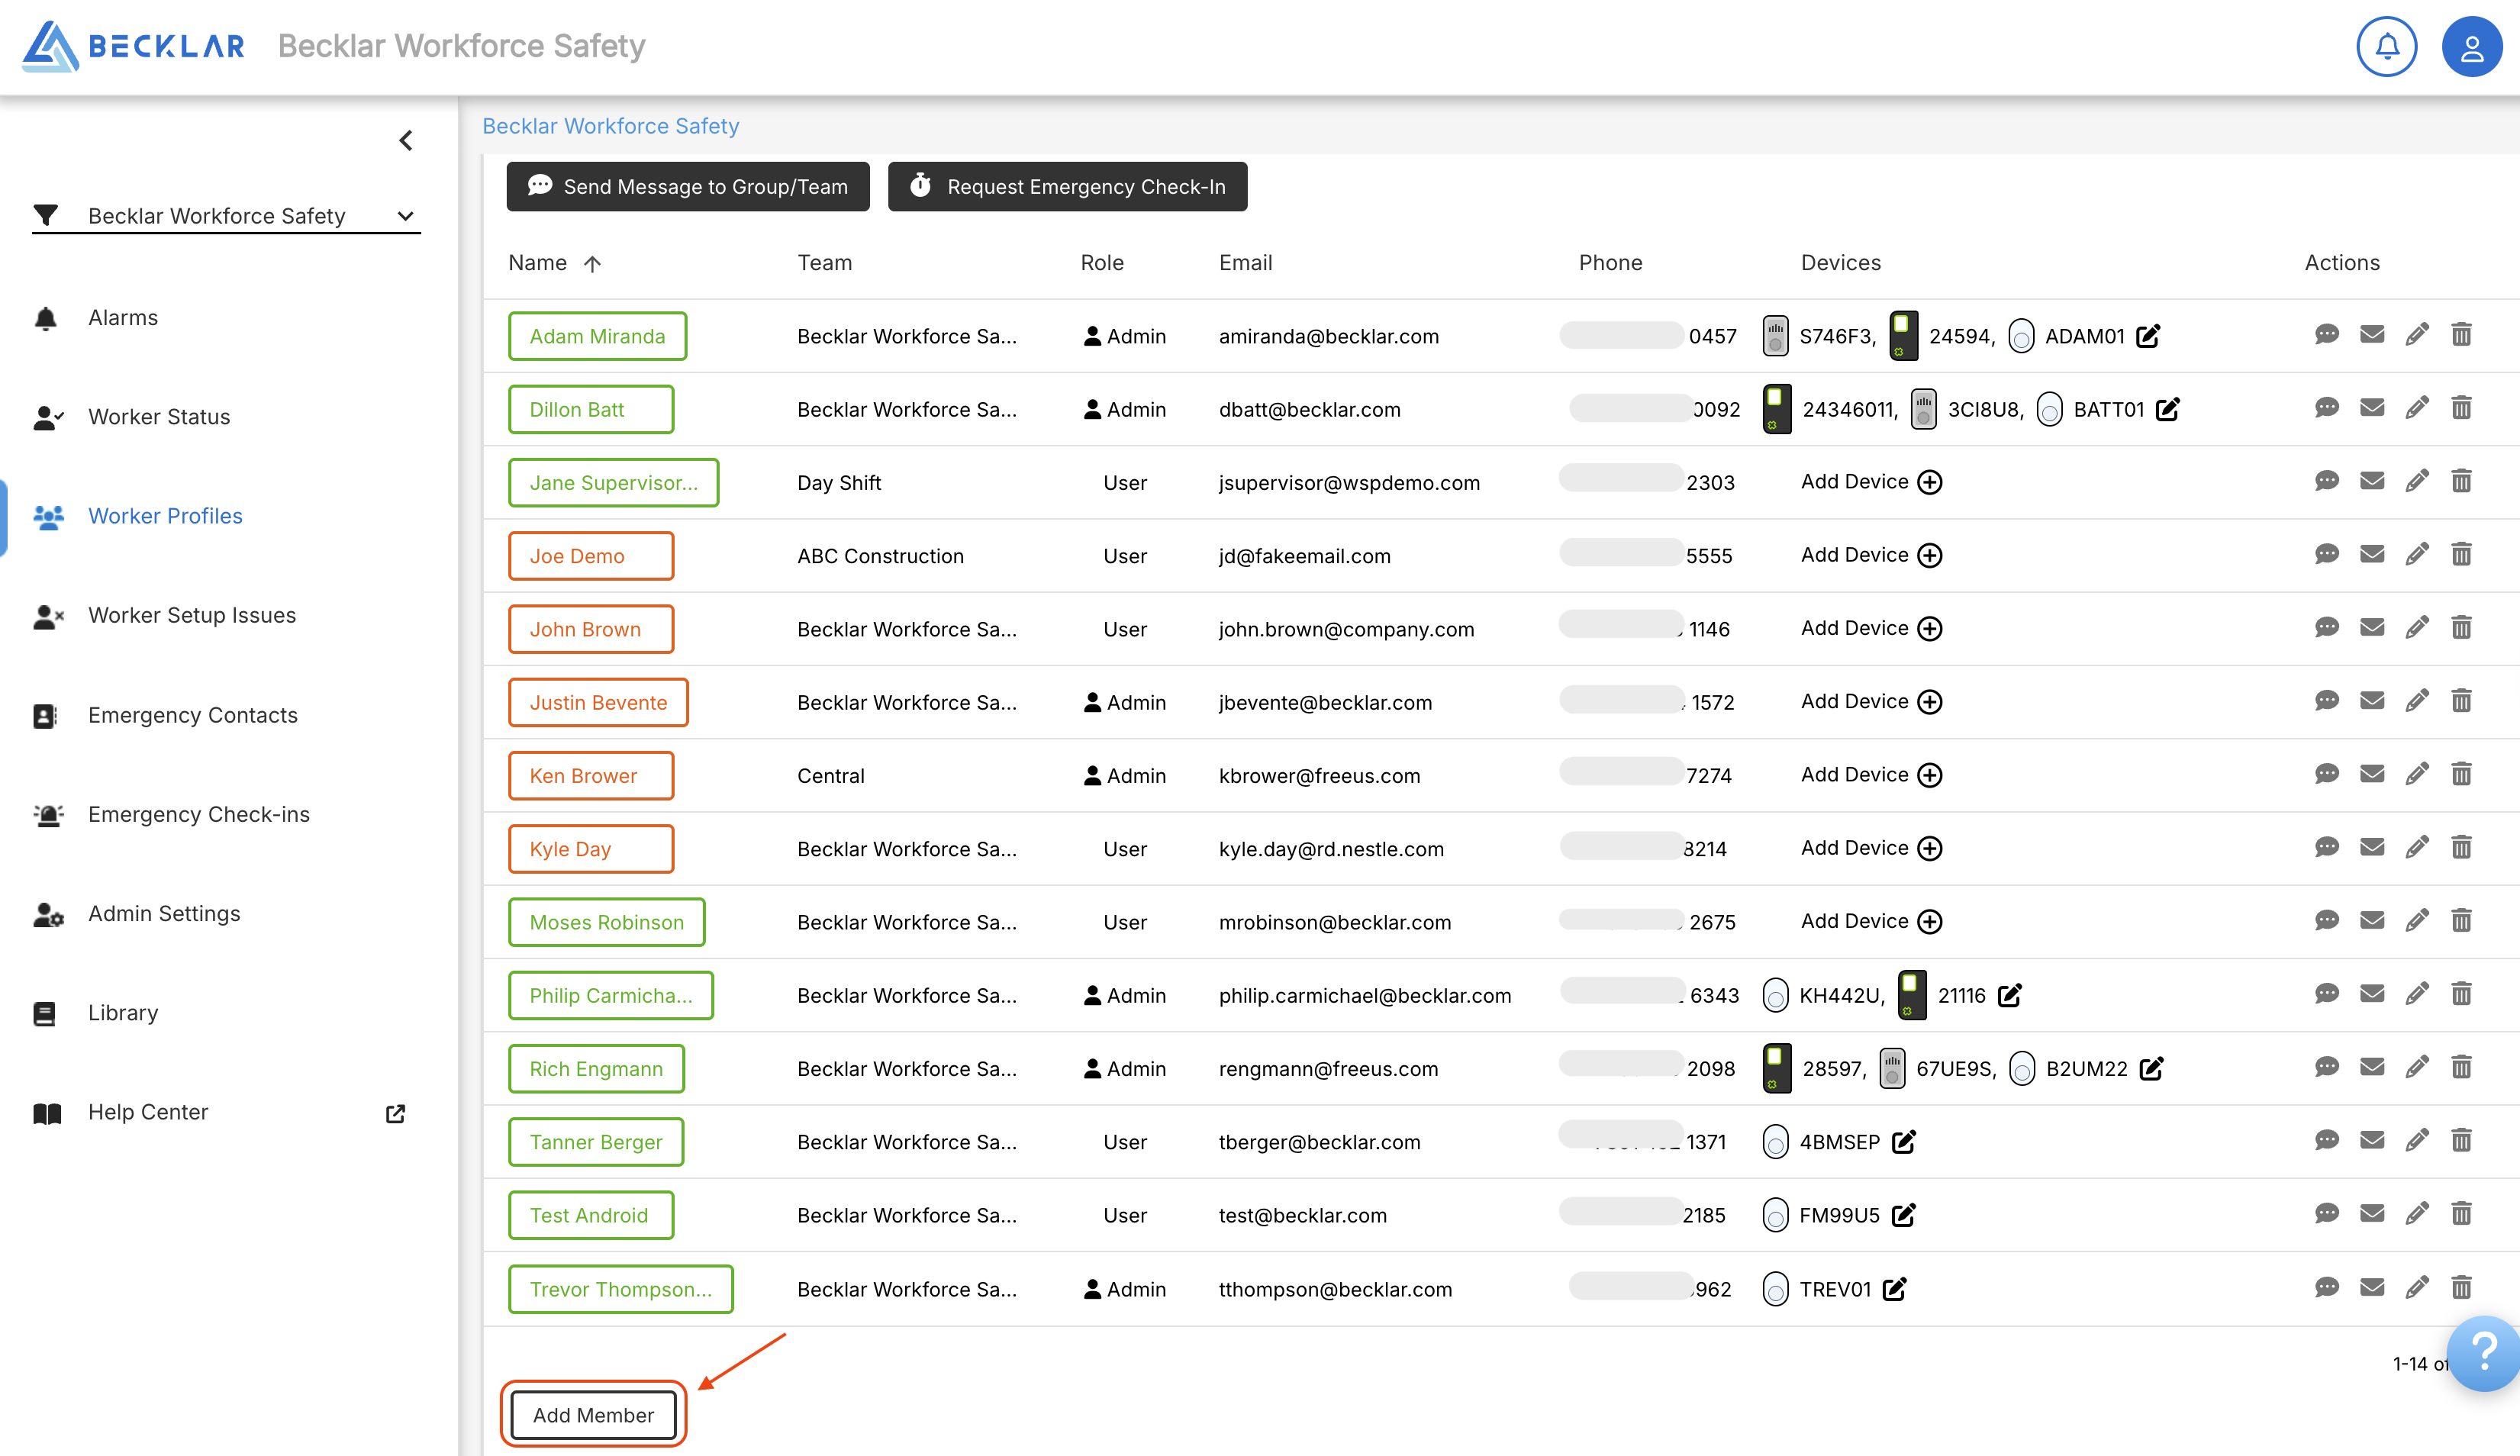Click the Add Member button
This screenshot has height=1456, width=2520.
click(x=593, y=1414)
